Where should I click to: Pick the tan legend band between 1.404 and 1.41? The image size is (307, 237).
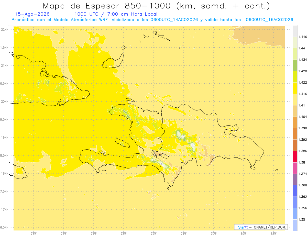click(x=295, y=111)
